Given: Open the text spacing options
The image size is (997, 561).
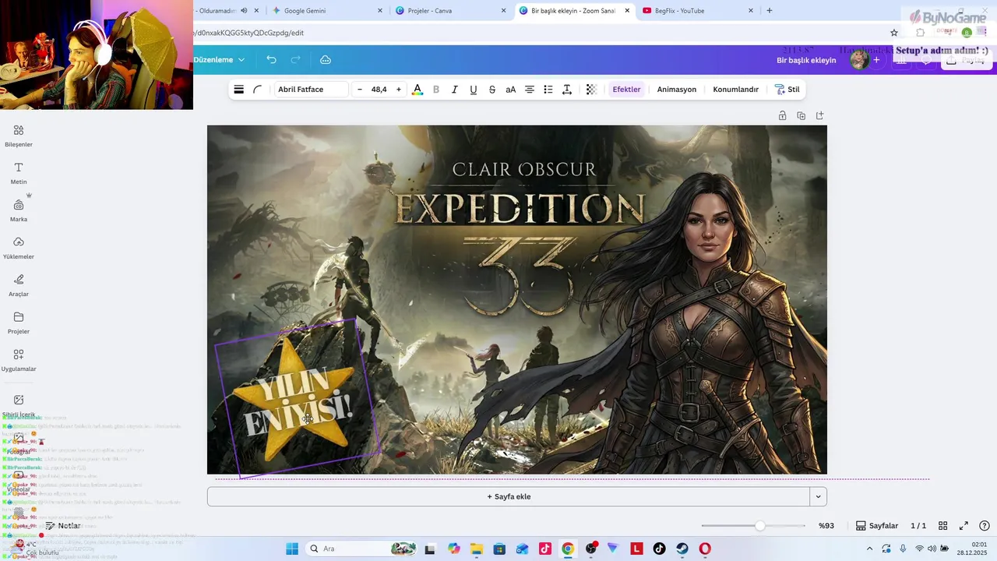Looking at the screenshot, I should point(567,90).
